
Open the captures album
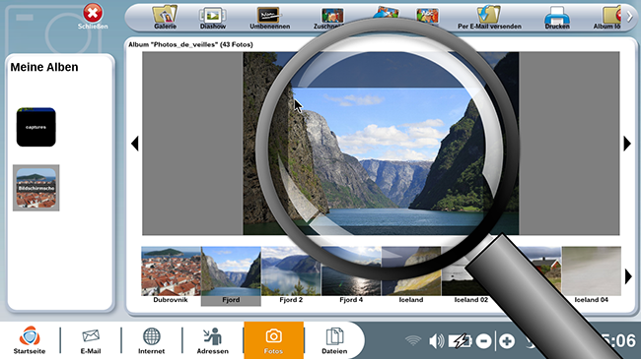coord(36,127)
